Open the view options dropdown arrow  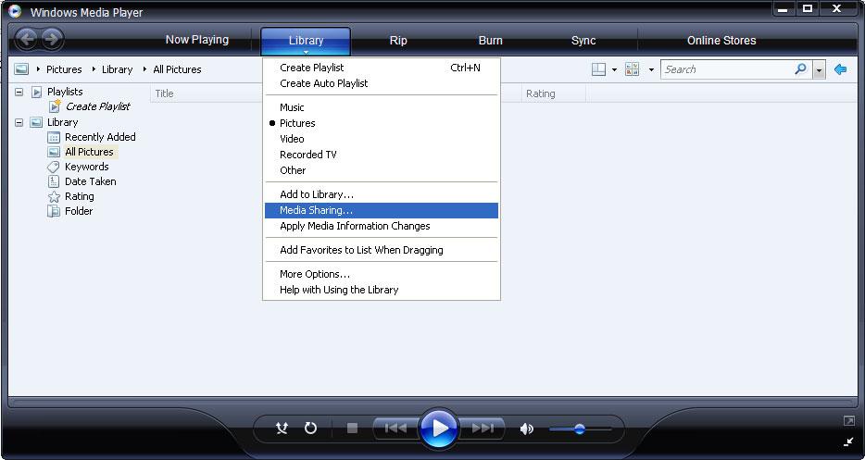[651, 69]
